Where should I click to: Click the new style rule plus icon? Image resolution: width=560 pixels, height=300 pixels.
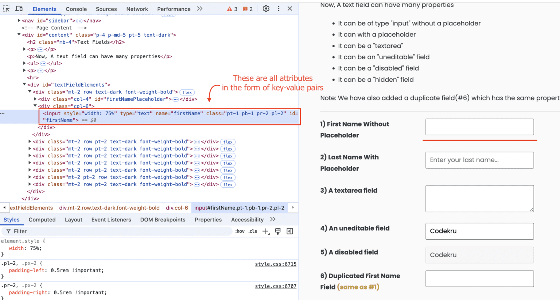(x=265, y=231)
